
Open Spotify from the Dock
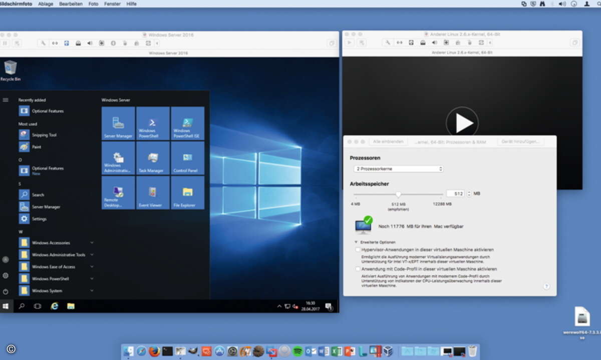pyautogui.click(x=297, y=351)
